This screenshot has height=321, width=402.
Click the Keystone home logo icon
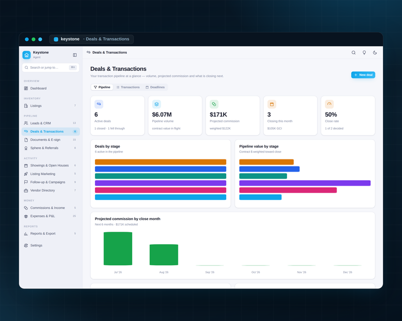[x=27, y=55]
